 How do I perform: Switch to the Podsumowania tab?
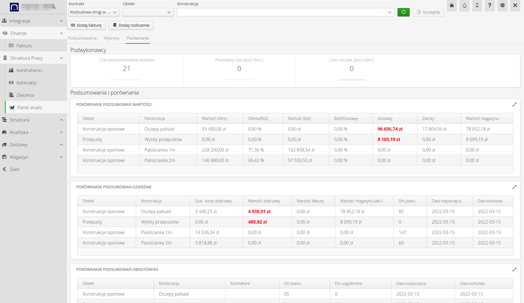(82, 38)
